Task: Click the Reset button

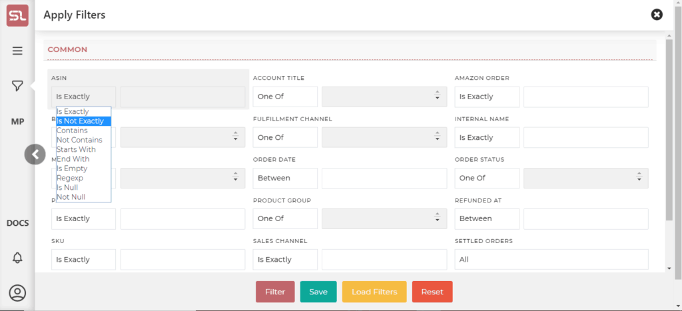Action: click(x=432, y=292)
